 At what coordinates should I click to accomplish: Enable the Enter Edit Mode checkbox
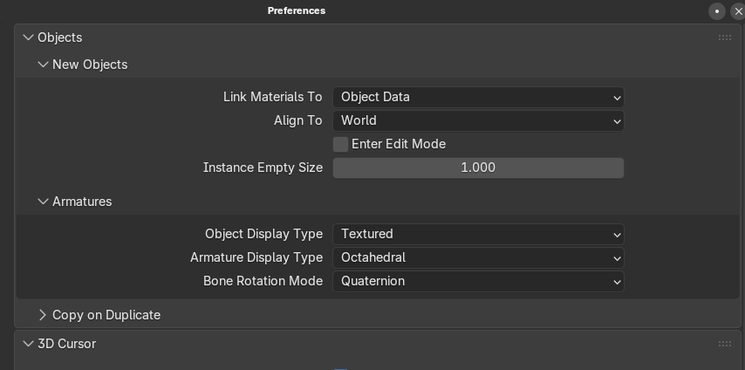point(341,144)
